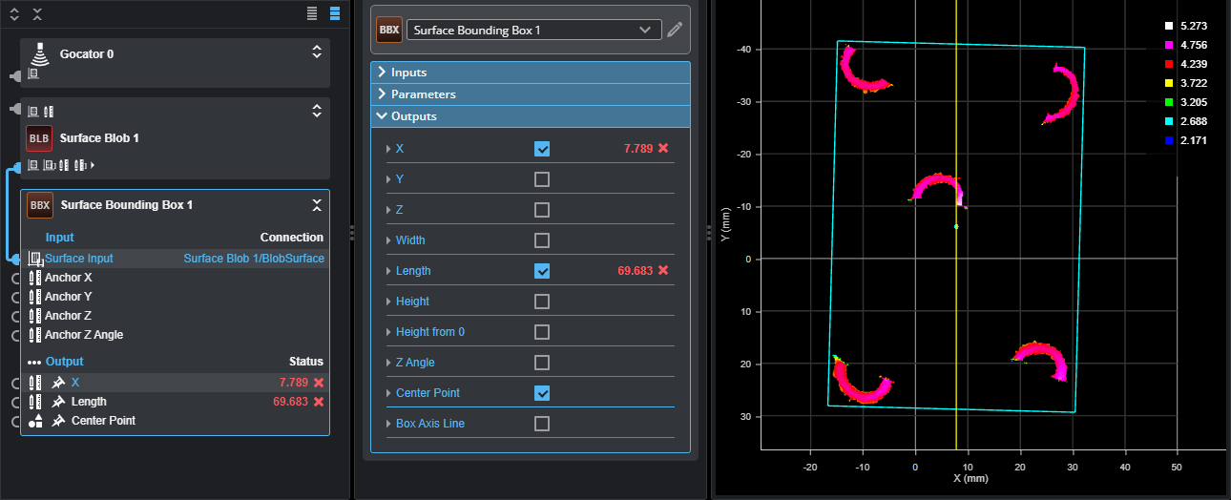The height and width of the screenshot is (500, 1231).
Task: Click the BBX icon beside tool selector
Action: [389, 30]
